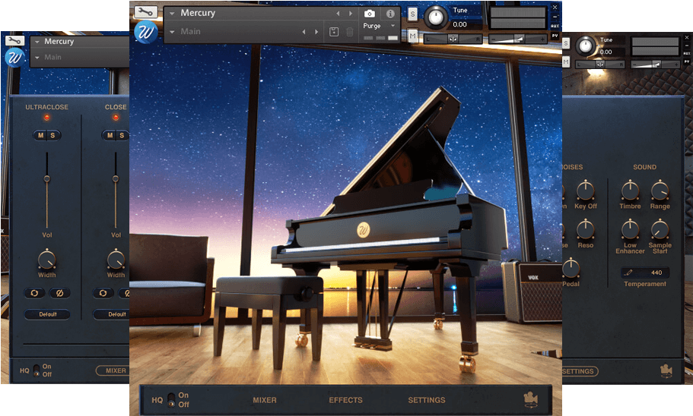Mute the instrument with center M button
Image resolution: width=693 pixels, height=416 pixels.
pyautogui.click(x=412, y=36)
